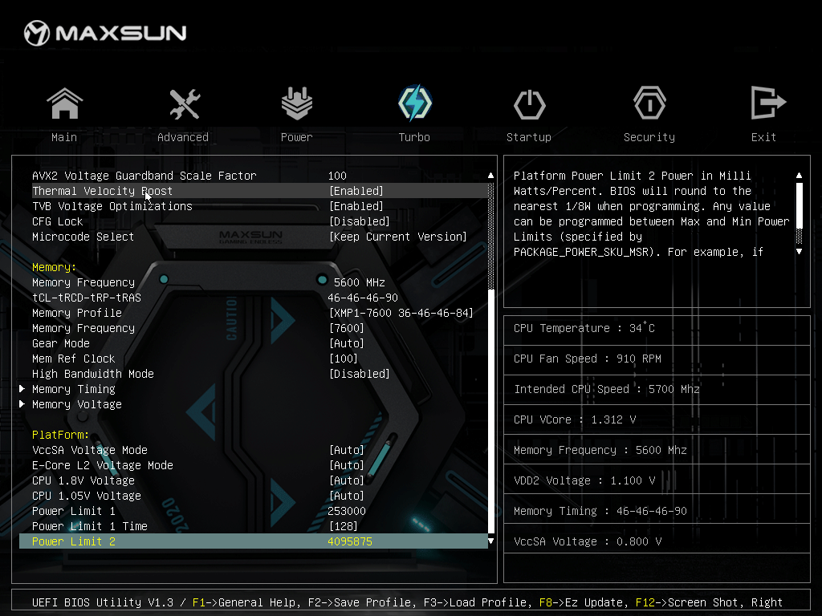Viewport: 822px width, 616px height.
Task: Edit AVX2 Voltage Guardband Scale Factor value 100
Action: tap(337, 176)
